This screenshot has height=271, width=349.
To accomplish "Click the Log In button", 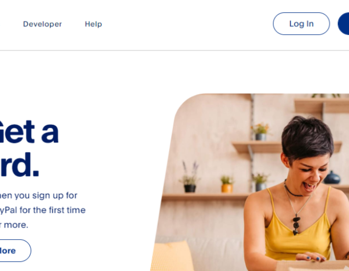I will [x=301, y=24].
